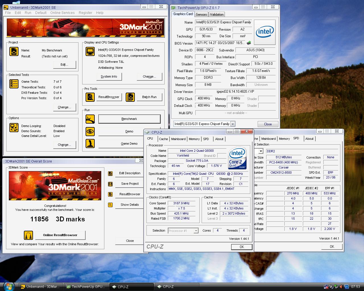Click the network disconnected tray icon
The height and width of the screenshot is (291, 364).
coord(326,287)
